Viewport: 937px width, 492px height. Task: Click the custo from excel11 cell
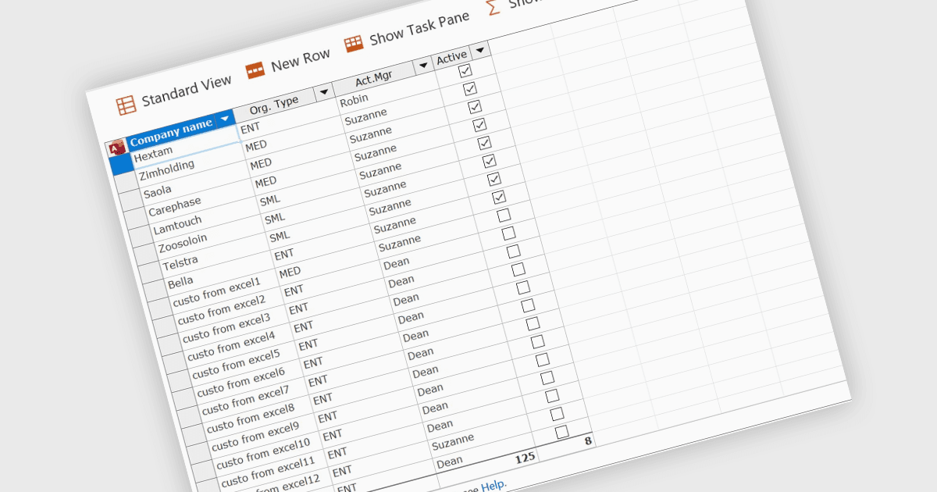(x=272, y=473)
